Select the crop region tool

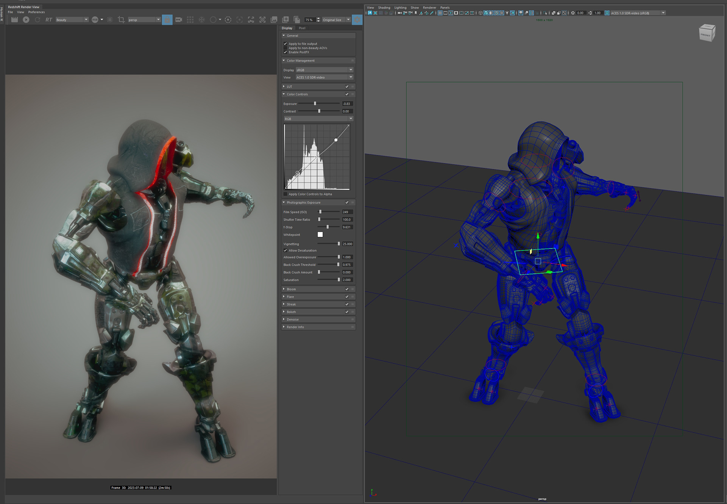(x=121, y=20)
